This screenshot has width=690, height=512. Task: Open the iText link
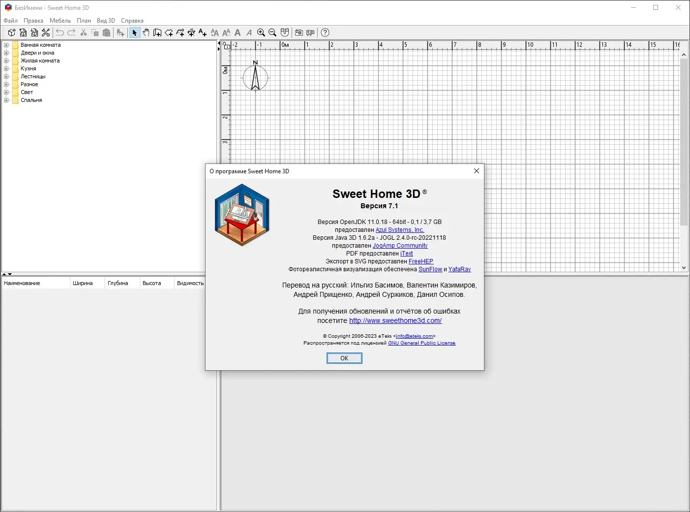(407, 254)
